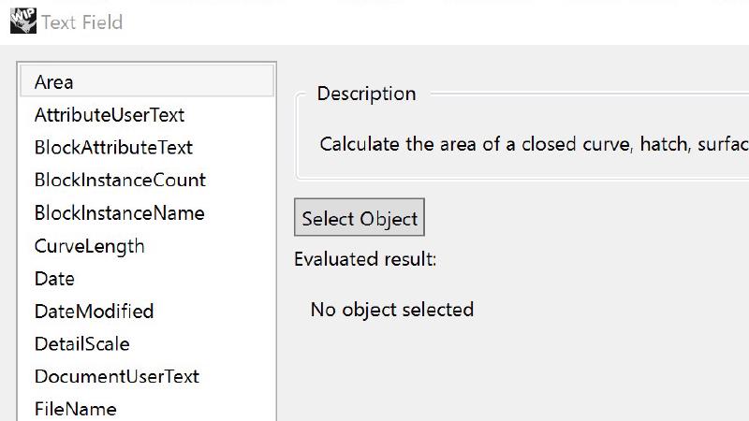This screenshot has width=749, height=421.
Task: Click the Text Field window title text
Action: [x=81, y=22]
